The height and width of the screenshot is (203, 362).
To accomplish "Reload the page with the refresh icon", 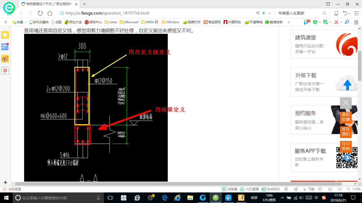I will click(x=40, y=13).
